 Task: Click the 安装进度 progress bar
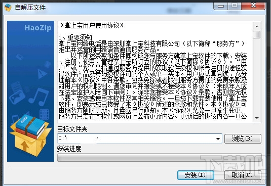point(159,157)
